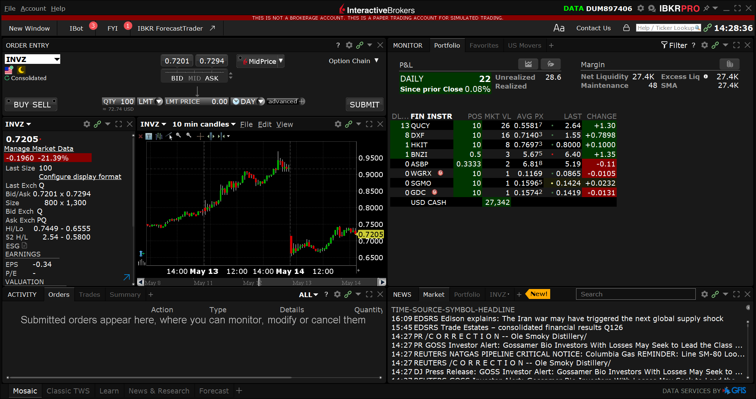
Task: Open IBKR ForecastTrader
Action: click(x=176, y=28)
